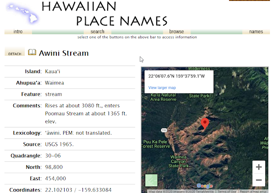Click the route 550 shield on map
The width and height of the screenshot is (275, 193).
[x=164, y=130]
